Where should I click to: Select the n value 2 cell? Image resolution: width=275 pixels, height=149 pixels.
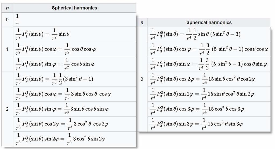(7, 109)
